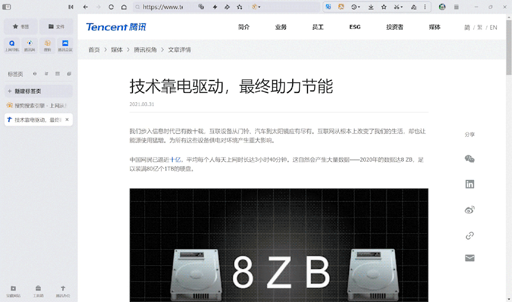The height and width of the screenshot is (302, 512).
Task: Switch language to 简 simplified Chinese
Action: (x=467, y=27)
